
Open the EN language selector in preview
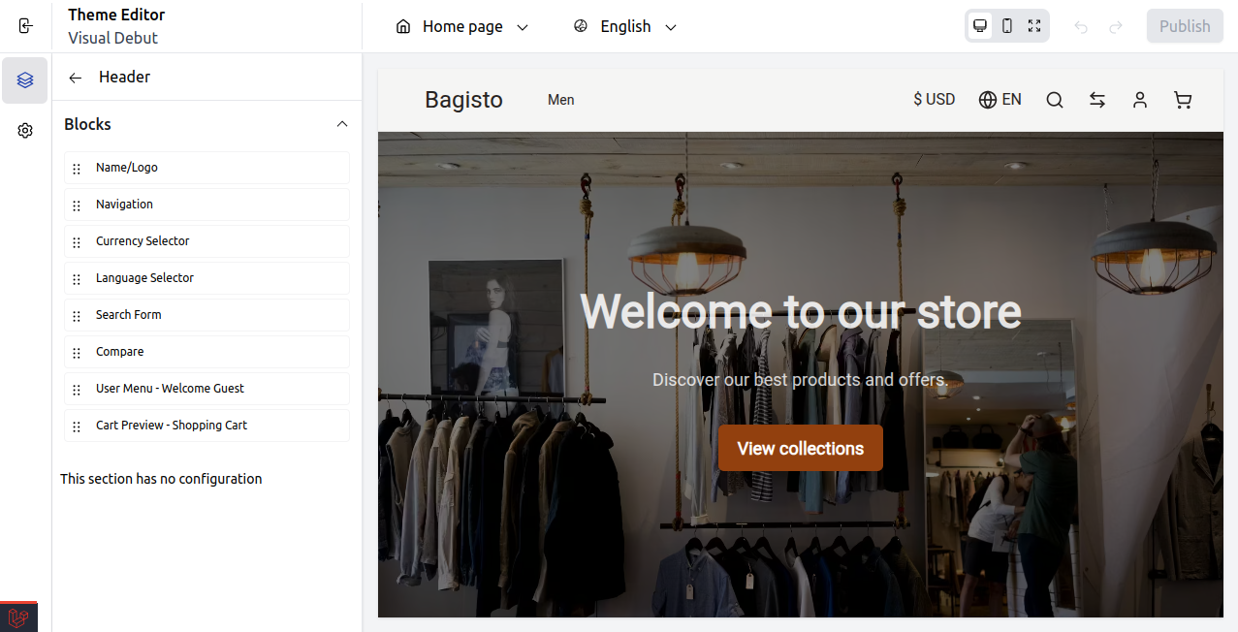pyautogui.click(x=1000, y=99)
